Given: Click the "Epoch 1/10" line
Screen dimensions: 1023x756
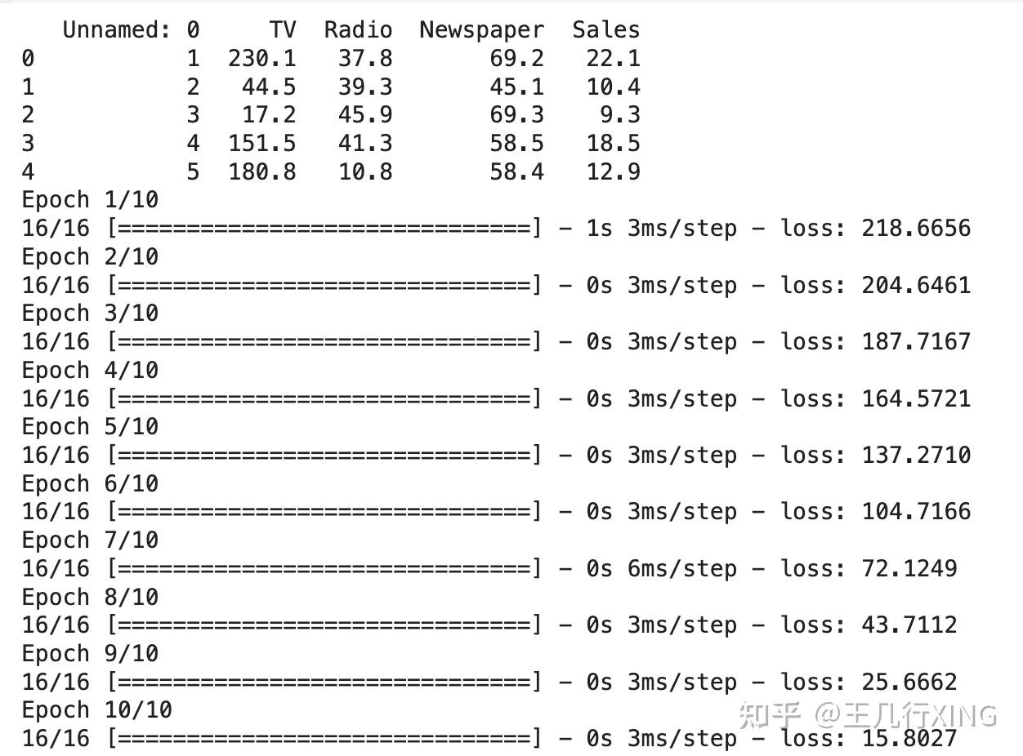Looking at the screenshot, I should point(90,200).
